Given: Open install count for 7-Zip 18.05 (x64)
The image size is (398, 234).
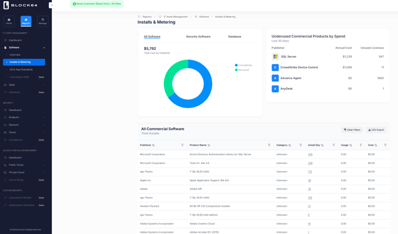Looking at the screenshot, I should pyautogui.click(x=310, y=172).
